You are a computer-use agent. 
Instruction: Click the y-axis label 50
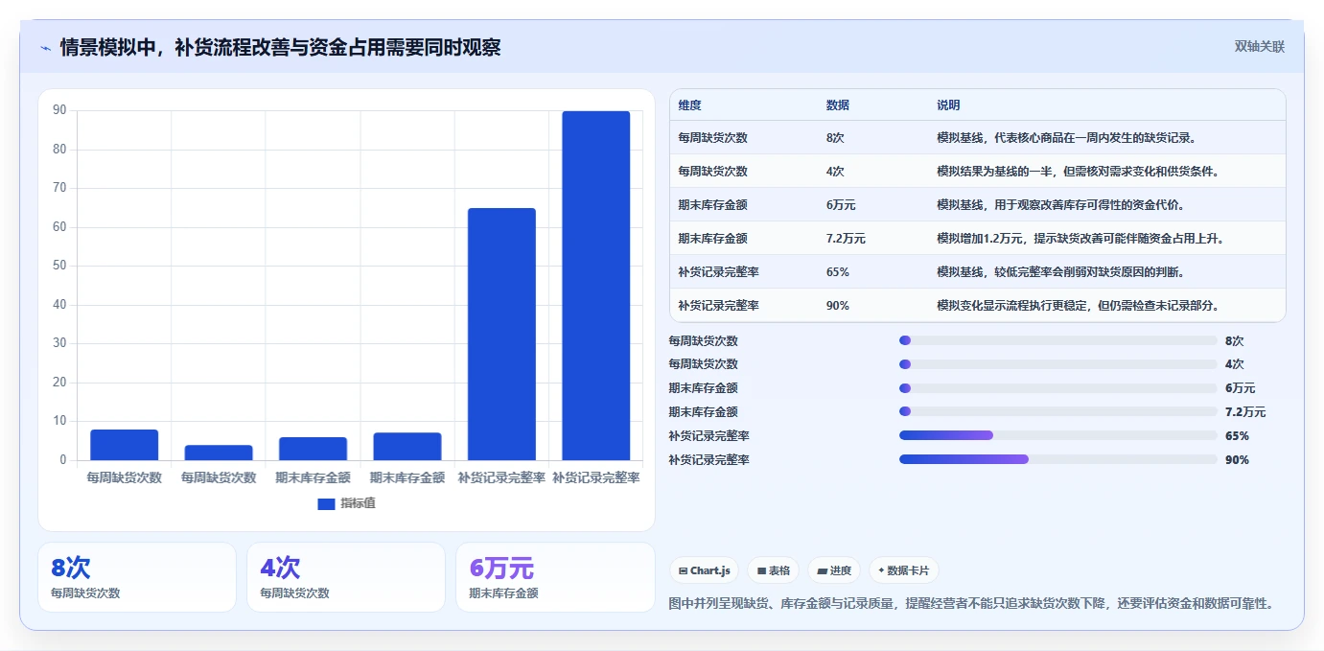tap(59, 266)
